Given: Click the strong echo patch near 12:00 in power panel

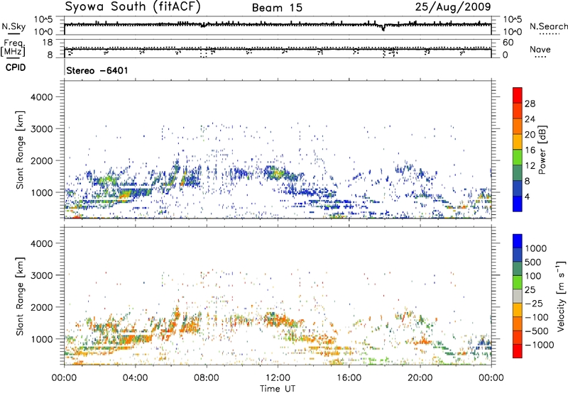Looking at the screenshot, I should click(276, 173).
